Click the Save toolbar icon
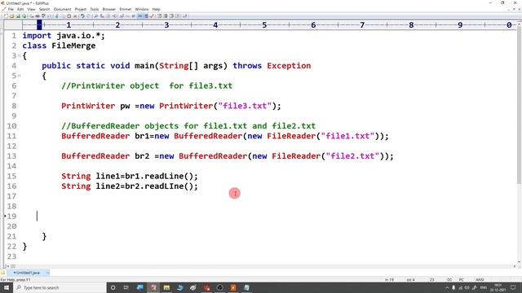The height and width of the screenshot is (293, 522). (x=18, y=16)
